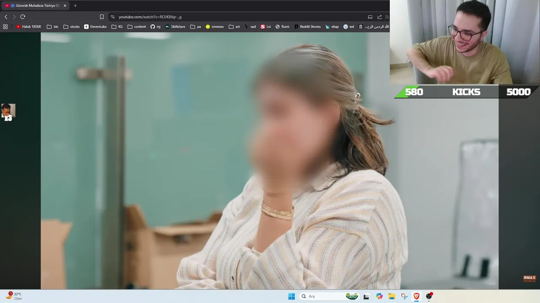Screen dimensions: 540x303
Task: Open the wd WordPress bookmark
Action: click(348, 27)
